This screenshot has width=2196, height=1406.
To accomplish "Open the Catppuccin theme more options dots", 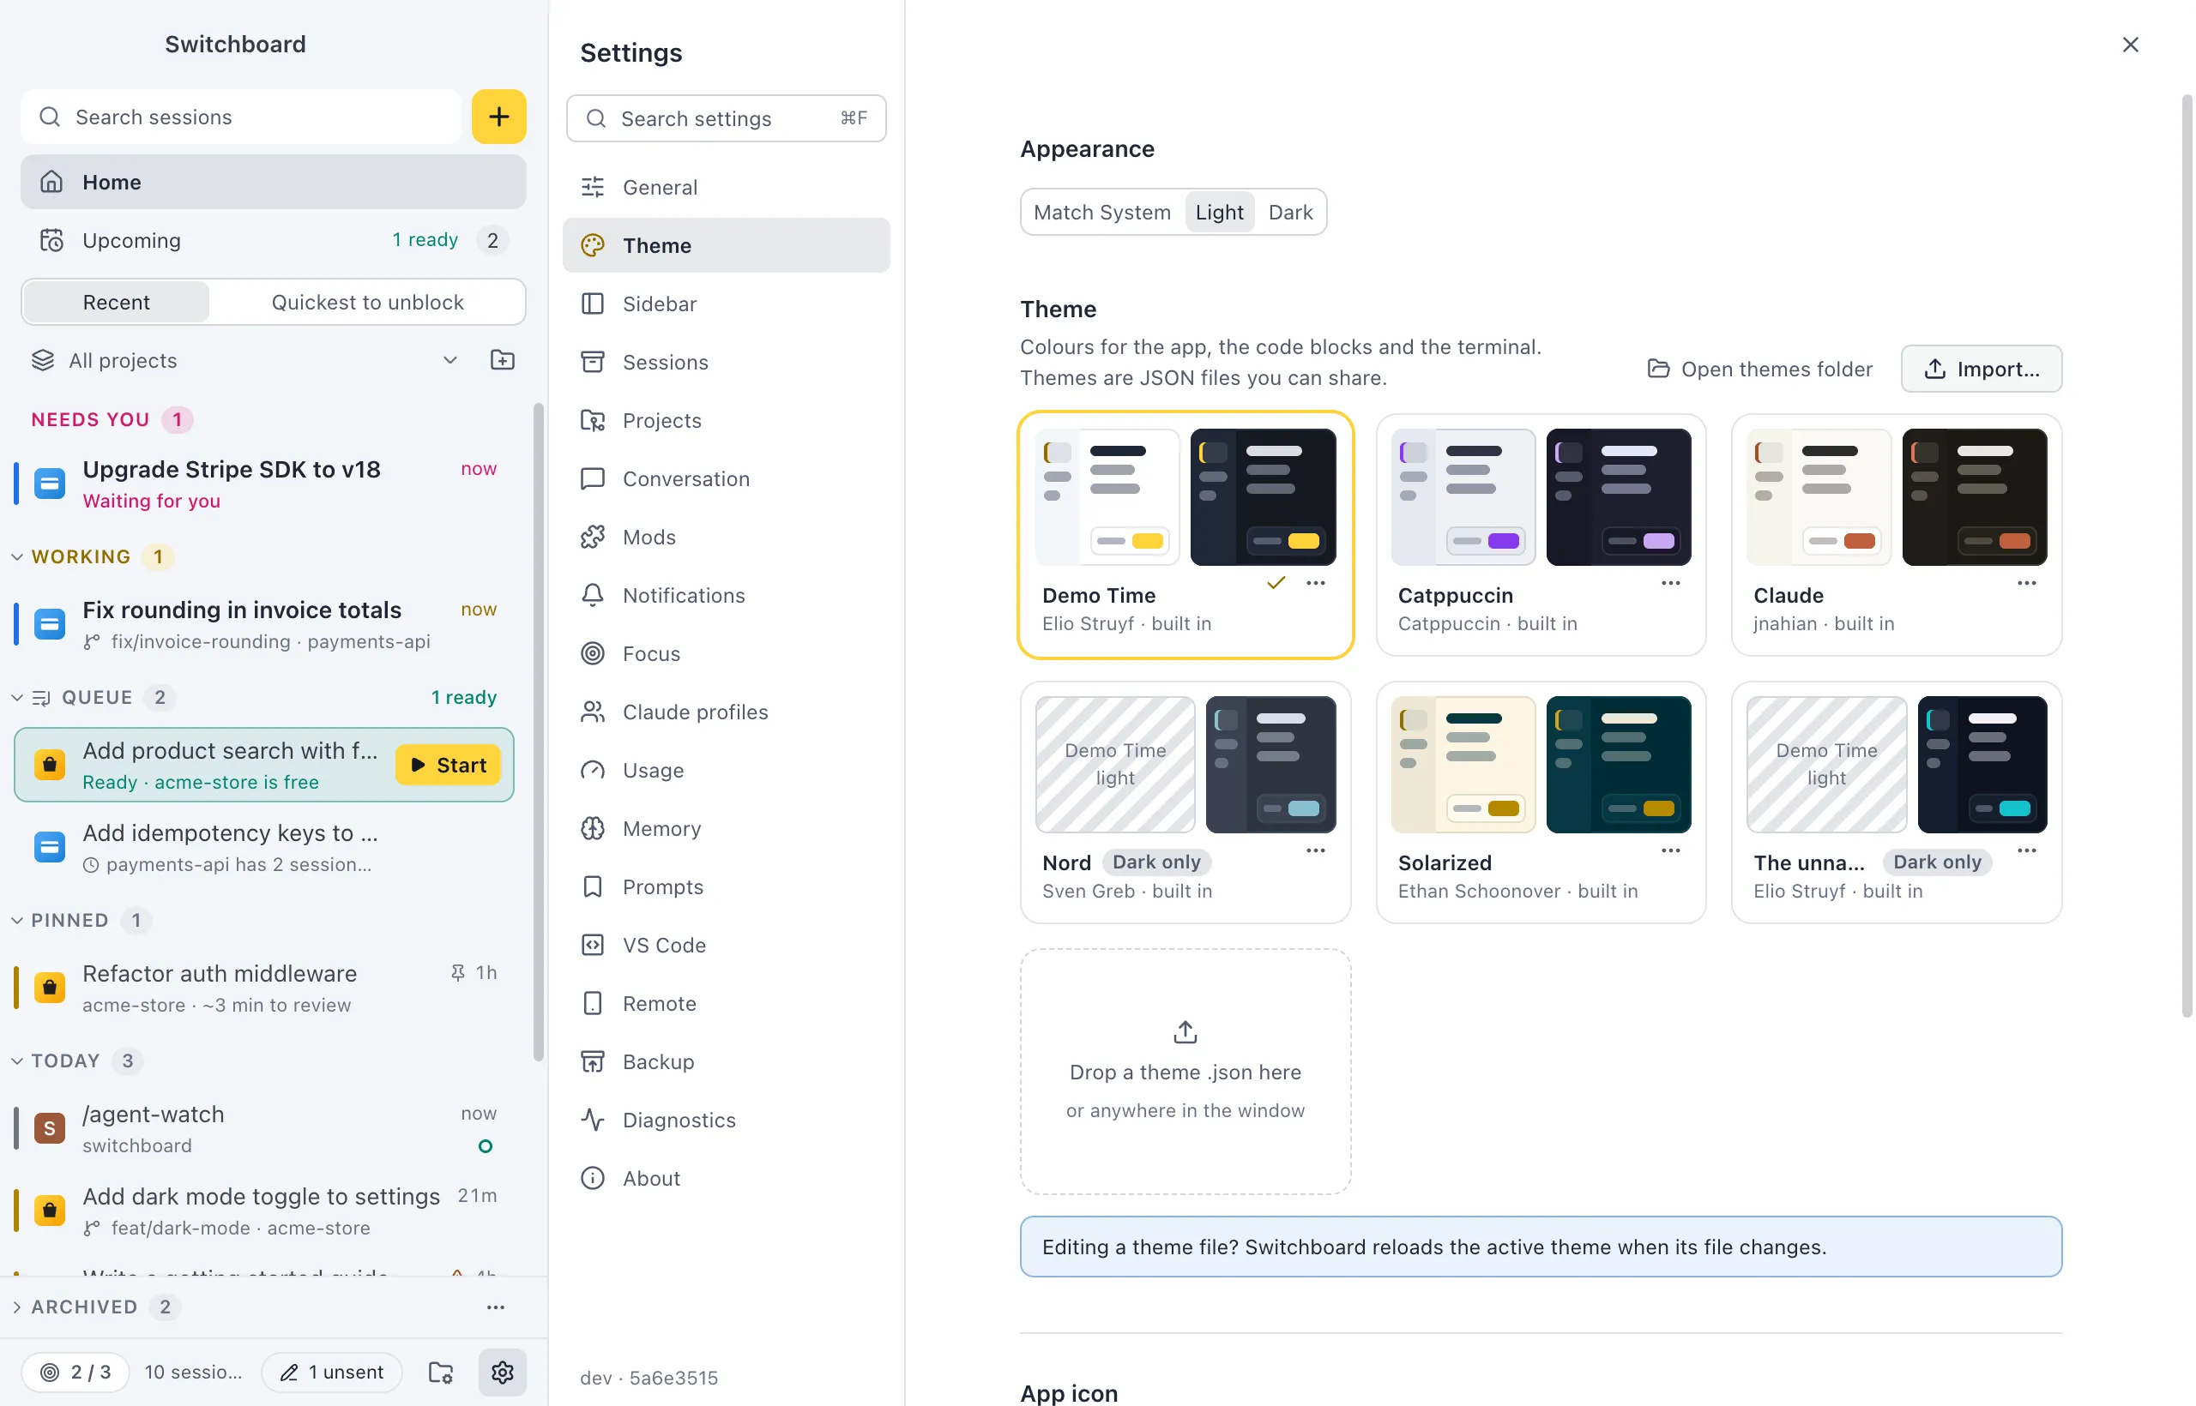I will point(1671,582).
